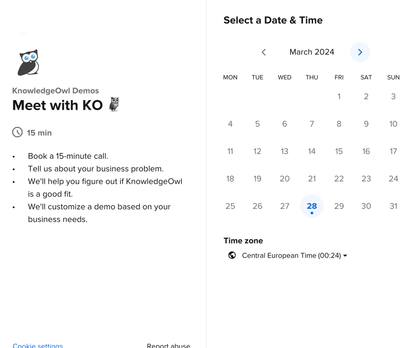Select March 1 on the calendar
This screenshot has height=348, width=415.
click(339, 96)
